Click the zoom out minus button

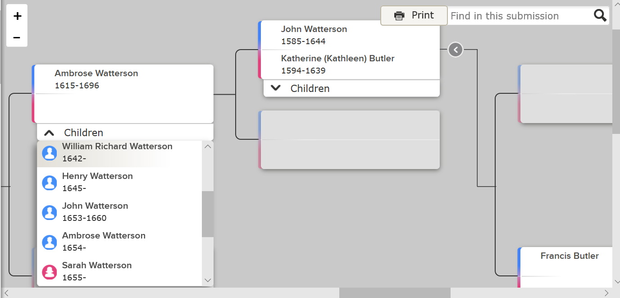click(17, 37)
